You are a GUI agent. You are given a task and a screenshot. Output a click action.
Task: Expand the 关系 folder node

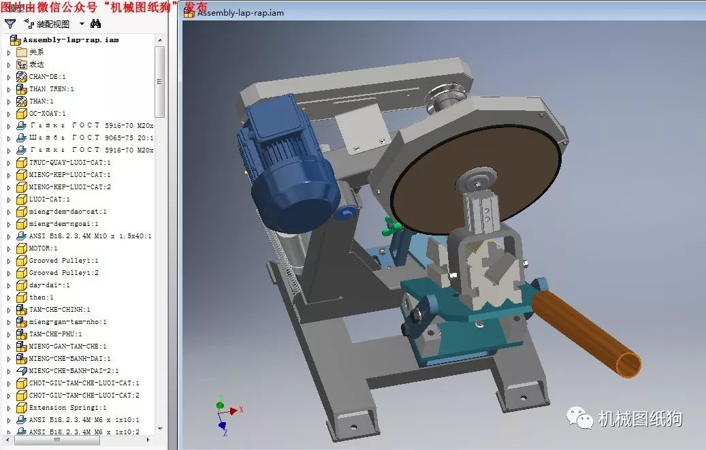[9, 52]
